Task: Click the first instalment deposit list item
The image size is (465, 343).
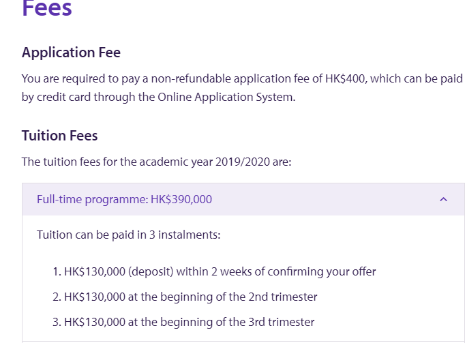Action: [x=214, y=271]
